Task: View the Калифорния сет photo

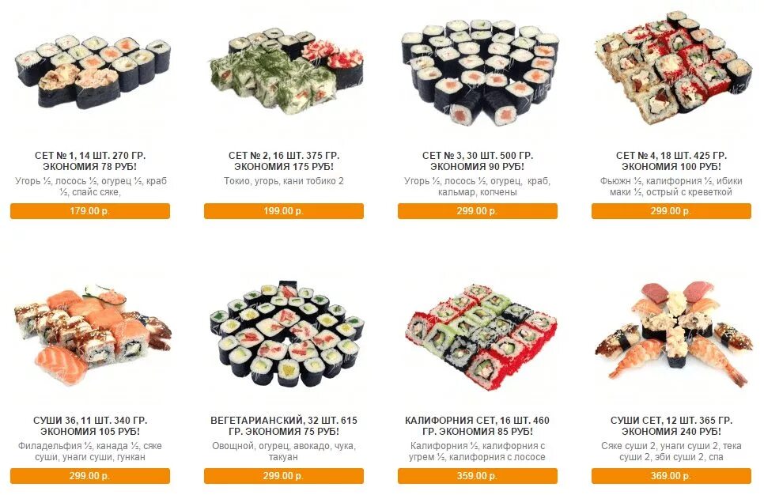Action: tap(480, 337)
